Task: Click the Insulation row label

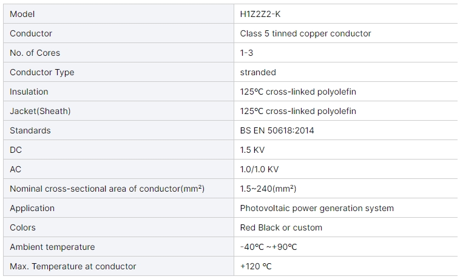Action: pyautogui.click(x=29, y=92)
